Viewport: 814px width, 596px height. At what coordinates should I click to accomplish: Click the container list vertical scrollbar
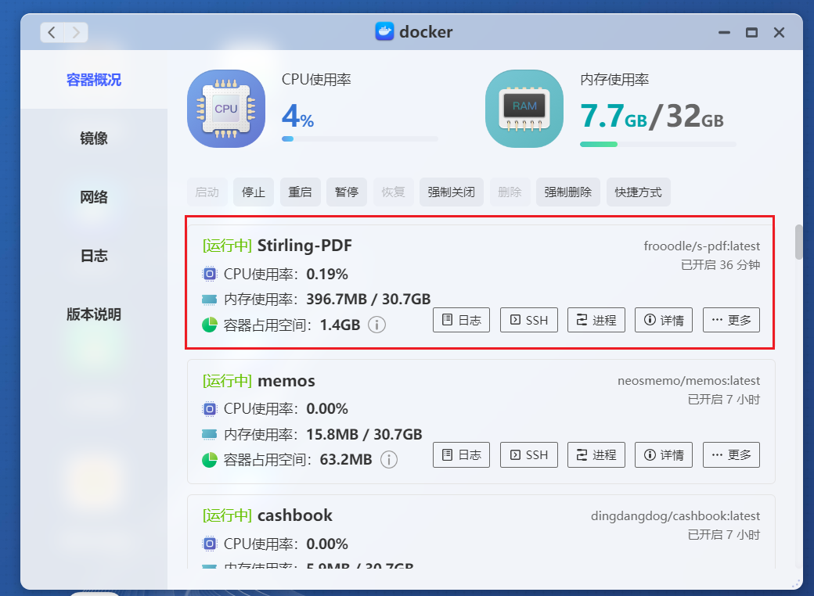click(798, 242)
